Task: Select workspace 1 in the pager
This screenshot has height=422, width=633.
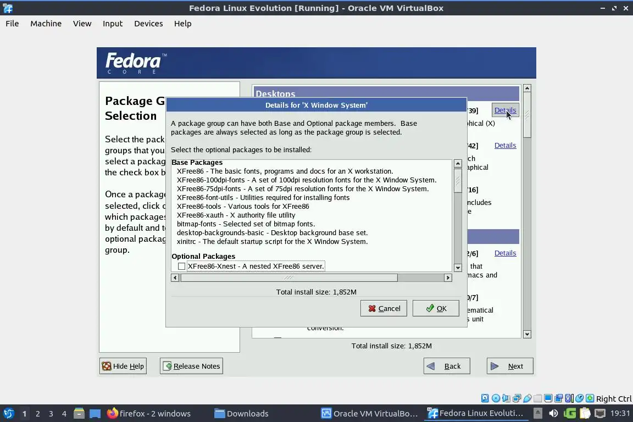Action: pyautogui.click(x=25, y=414)
